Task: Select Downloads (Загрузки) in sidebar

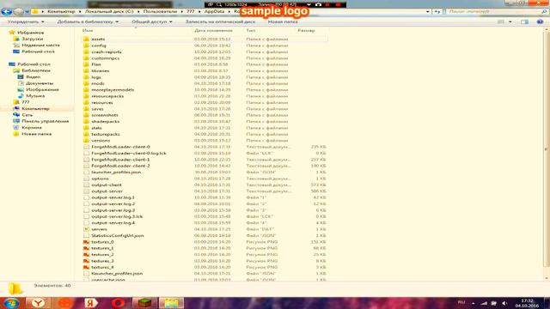Action: point(33,39)
